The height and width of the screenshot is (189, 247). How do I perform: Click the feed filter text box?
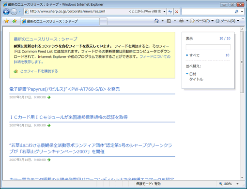click(x=208, y=47)
